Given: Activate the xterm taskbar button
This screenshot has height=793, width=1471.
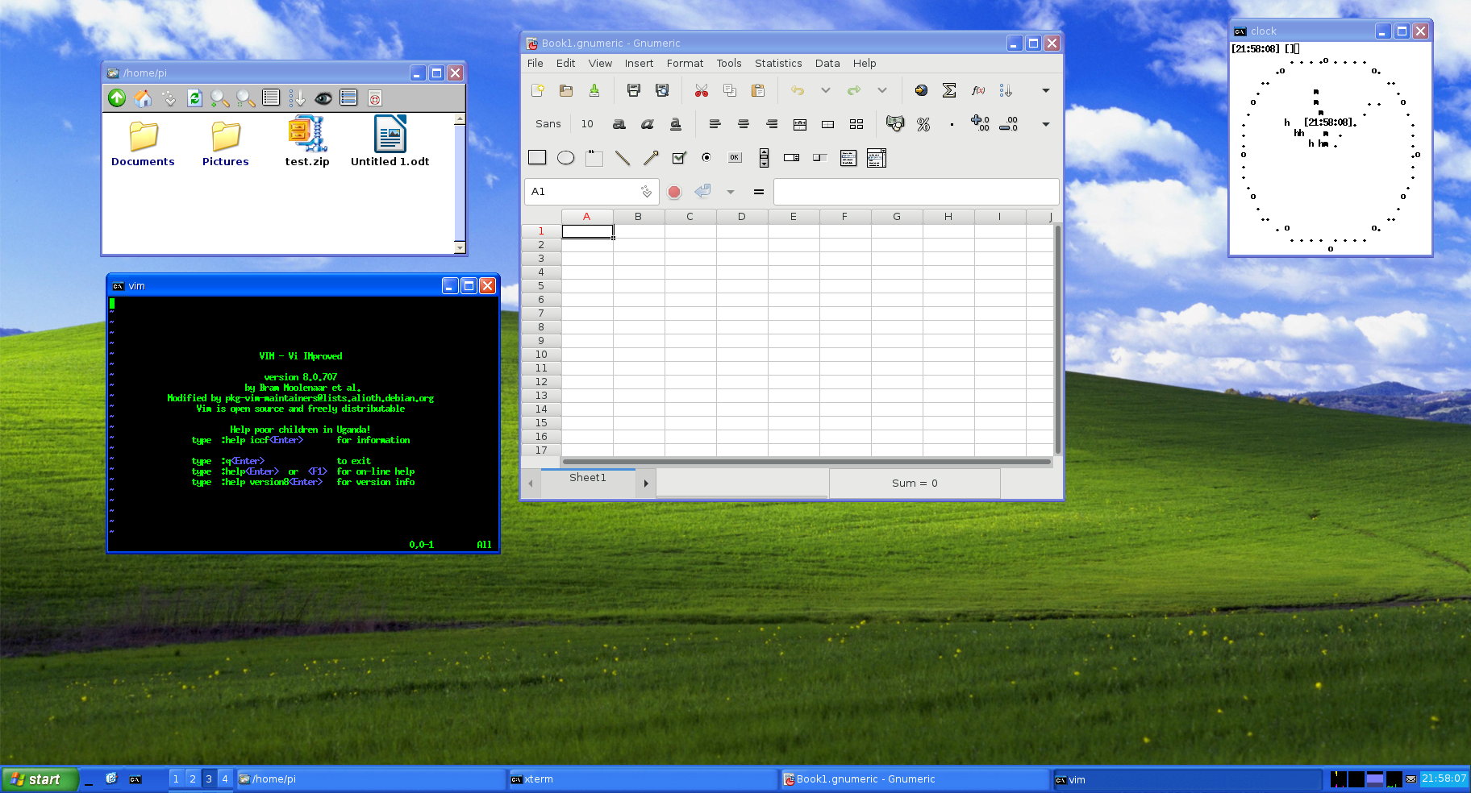Looking at the screenshot, I should coord(642,779).
